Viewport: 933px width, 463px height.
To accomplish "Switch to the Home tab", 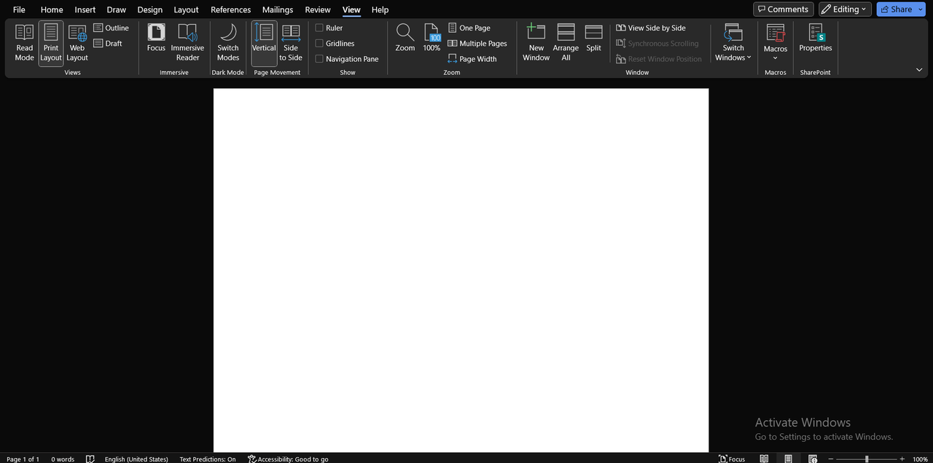I will tap(52, 9).
